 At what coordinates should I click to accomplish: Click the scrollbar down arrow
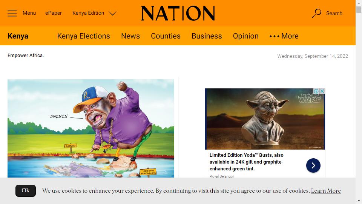(359, 201)
